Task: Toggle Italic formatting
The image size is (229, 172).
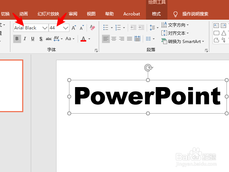Action: (25, 39)
